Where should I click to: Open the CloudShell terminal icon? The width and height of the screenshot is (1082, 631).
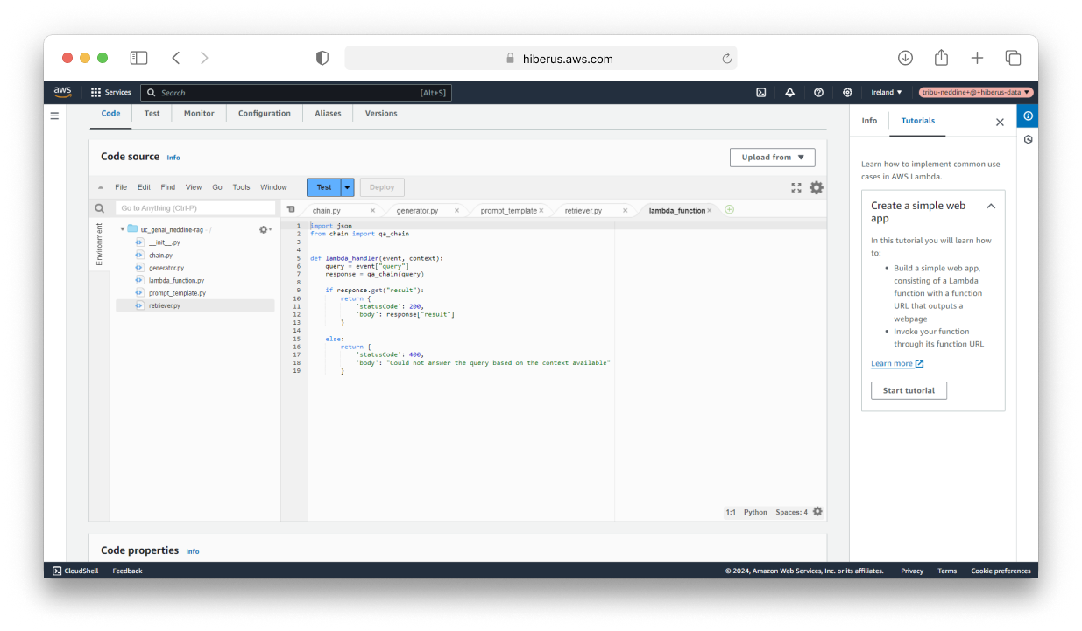pos(56,571)
